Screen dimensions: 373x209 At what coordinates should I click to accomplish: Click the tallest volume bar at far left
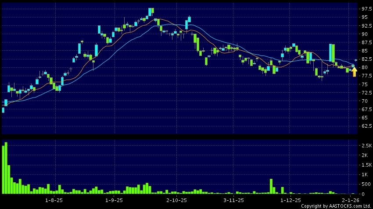point(6,167)
